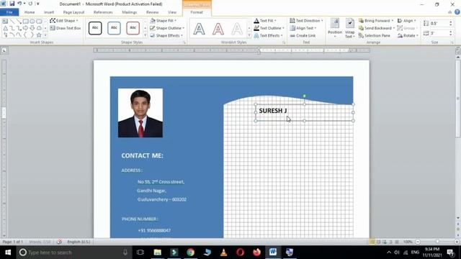Apply the red outline Abc shape style
The height and width of the screenshot is (259, 461).
pyautogui.click(x=133, y=28)
